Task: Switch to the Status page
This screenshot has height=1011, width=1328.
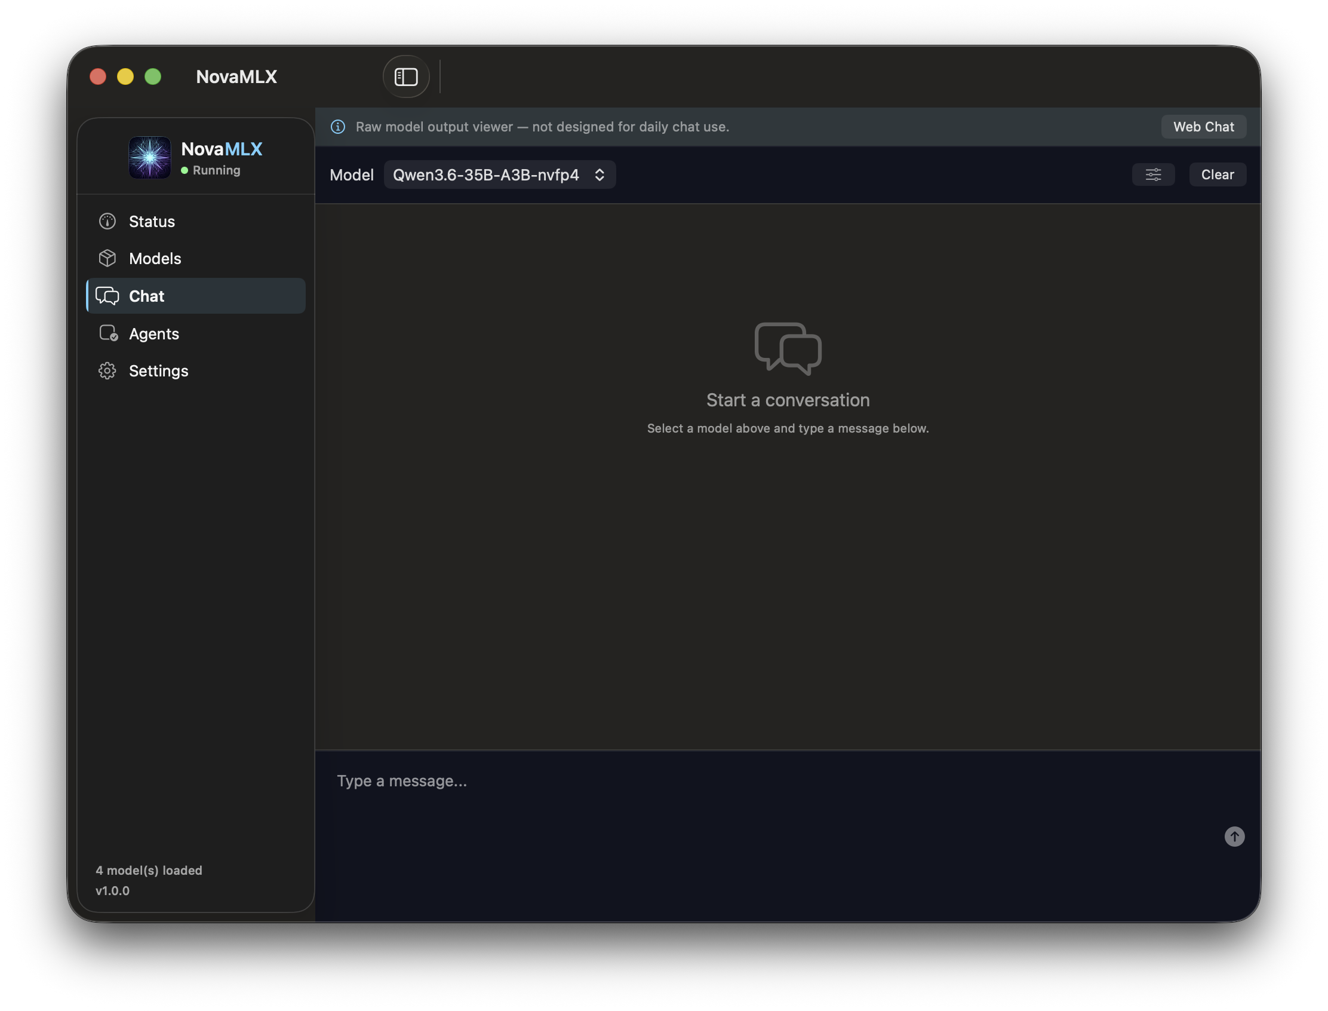Action: [x=152, y=222]
